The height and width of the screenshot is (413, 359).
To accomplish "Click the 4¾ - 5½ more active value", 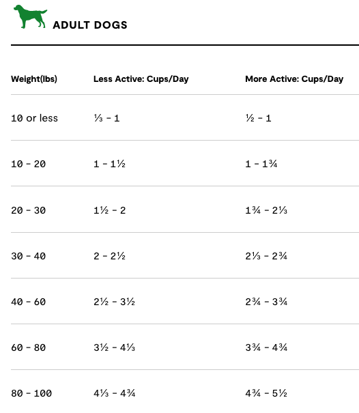I will (x=266, y=393).
